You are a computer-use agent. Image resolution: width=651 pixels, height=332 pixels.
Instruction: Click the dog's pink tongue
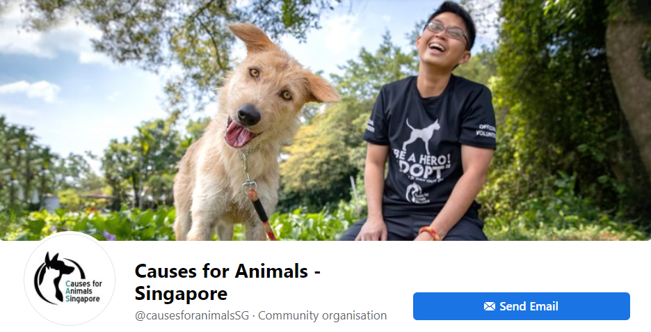[239, 135]
